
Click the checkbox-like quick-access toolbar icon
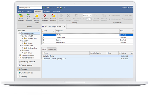pos(58,8)
